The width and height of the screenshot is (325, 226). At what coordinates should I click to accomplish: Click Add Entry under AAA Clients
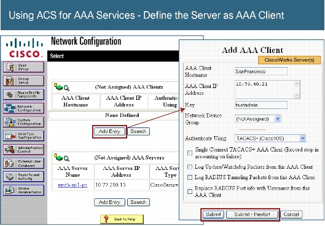pyautogui.click(x=109, y=131)
